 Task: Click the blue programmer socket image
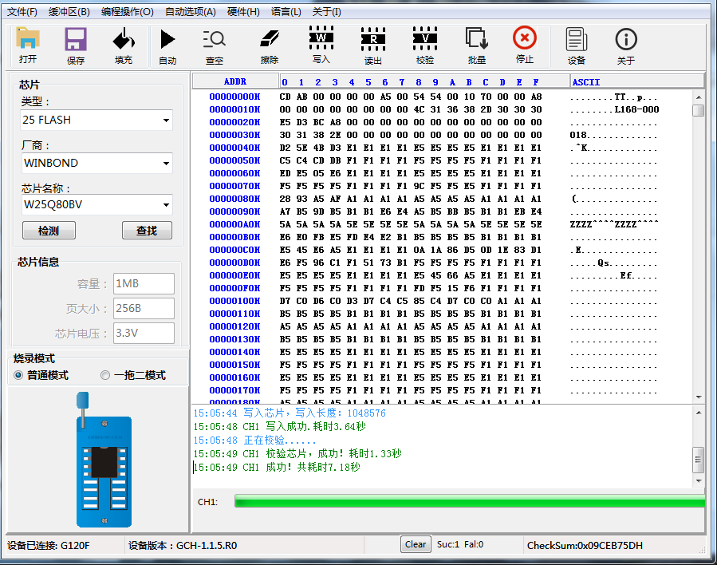104,460
